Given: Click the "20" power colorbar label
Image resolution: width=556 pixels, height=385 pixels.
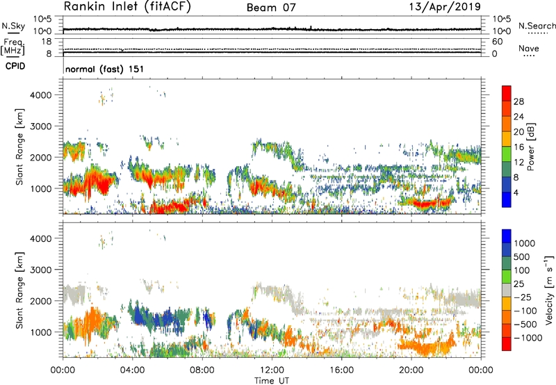Looking at the screenshot, I should click(518, 132).
